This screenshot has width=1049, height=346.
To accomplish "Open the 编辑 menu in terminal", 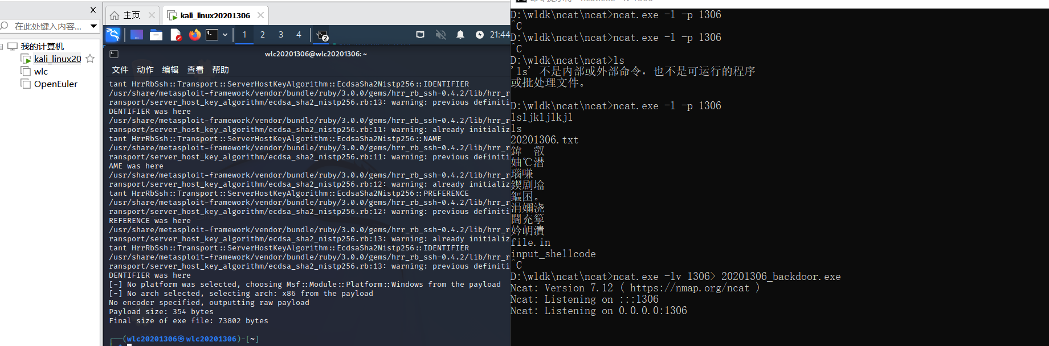I will [x=170, y=70].
